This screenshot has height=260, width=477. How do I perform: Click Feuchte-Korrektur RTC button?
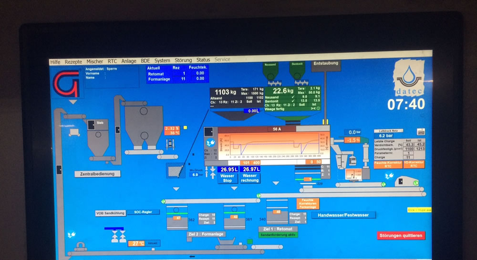pos(388,164)
